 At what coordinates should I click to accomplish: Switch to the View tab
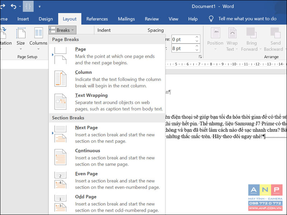tap(173, 19)
